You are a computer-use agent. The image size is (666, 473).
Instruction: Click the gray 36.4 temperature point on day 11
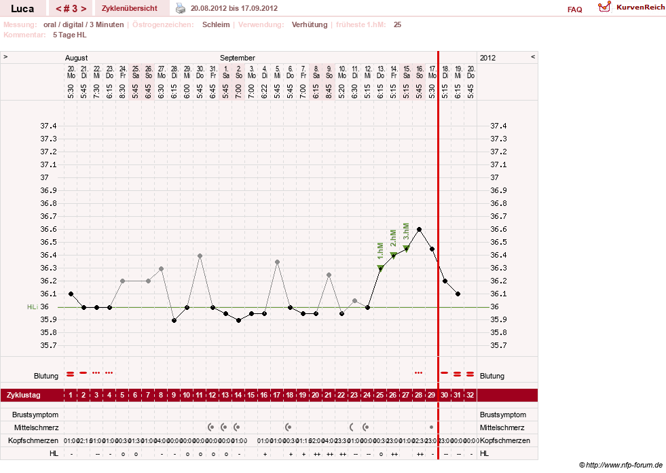coord(200,256)
